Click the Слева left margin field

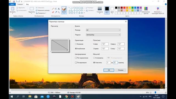coord(105,44)
